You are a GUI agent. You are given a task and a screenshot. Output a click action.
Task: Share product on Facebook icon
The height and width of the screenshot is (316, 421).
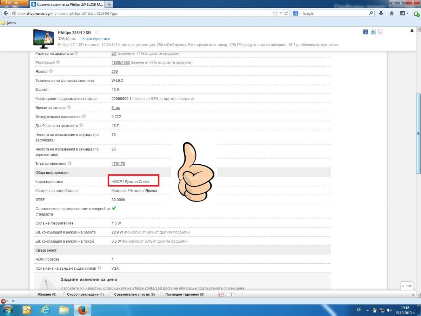[366, 32]
